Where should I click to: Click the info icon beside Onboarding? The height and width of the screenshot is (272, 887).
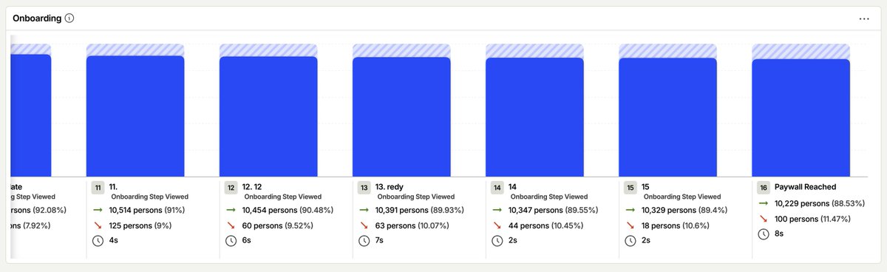click(69, 18)
